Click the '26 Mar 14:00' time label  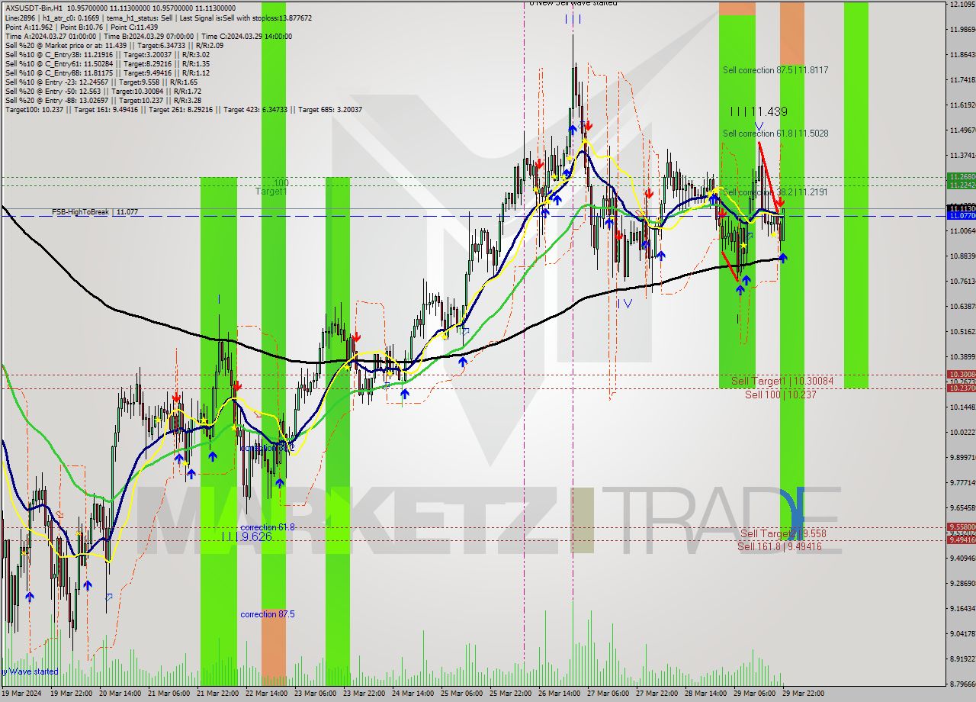click(x=560, y=694)
